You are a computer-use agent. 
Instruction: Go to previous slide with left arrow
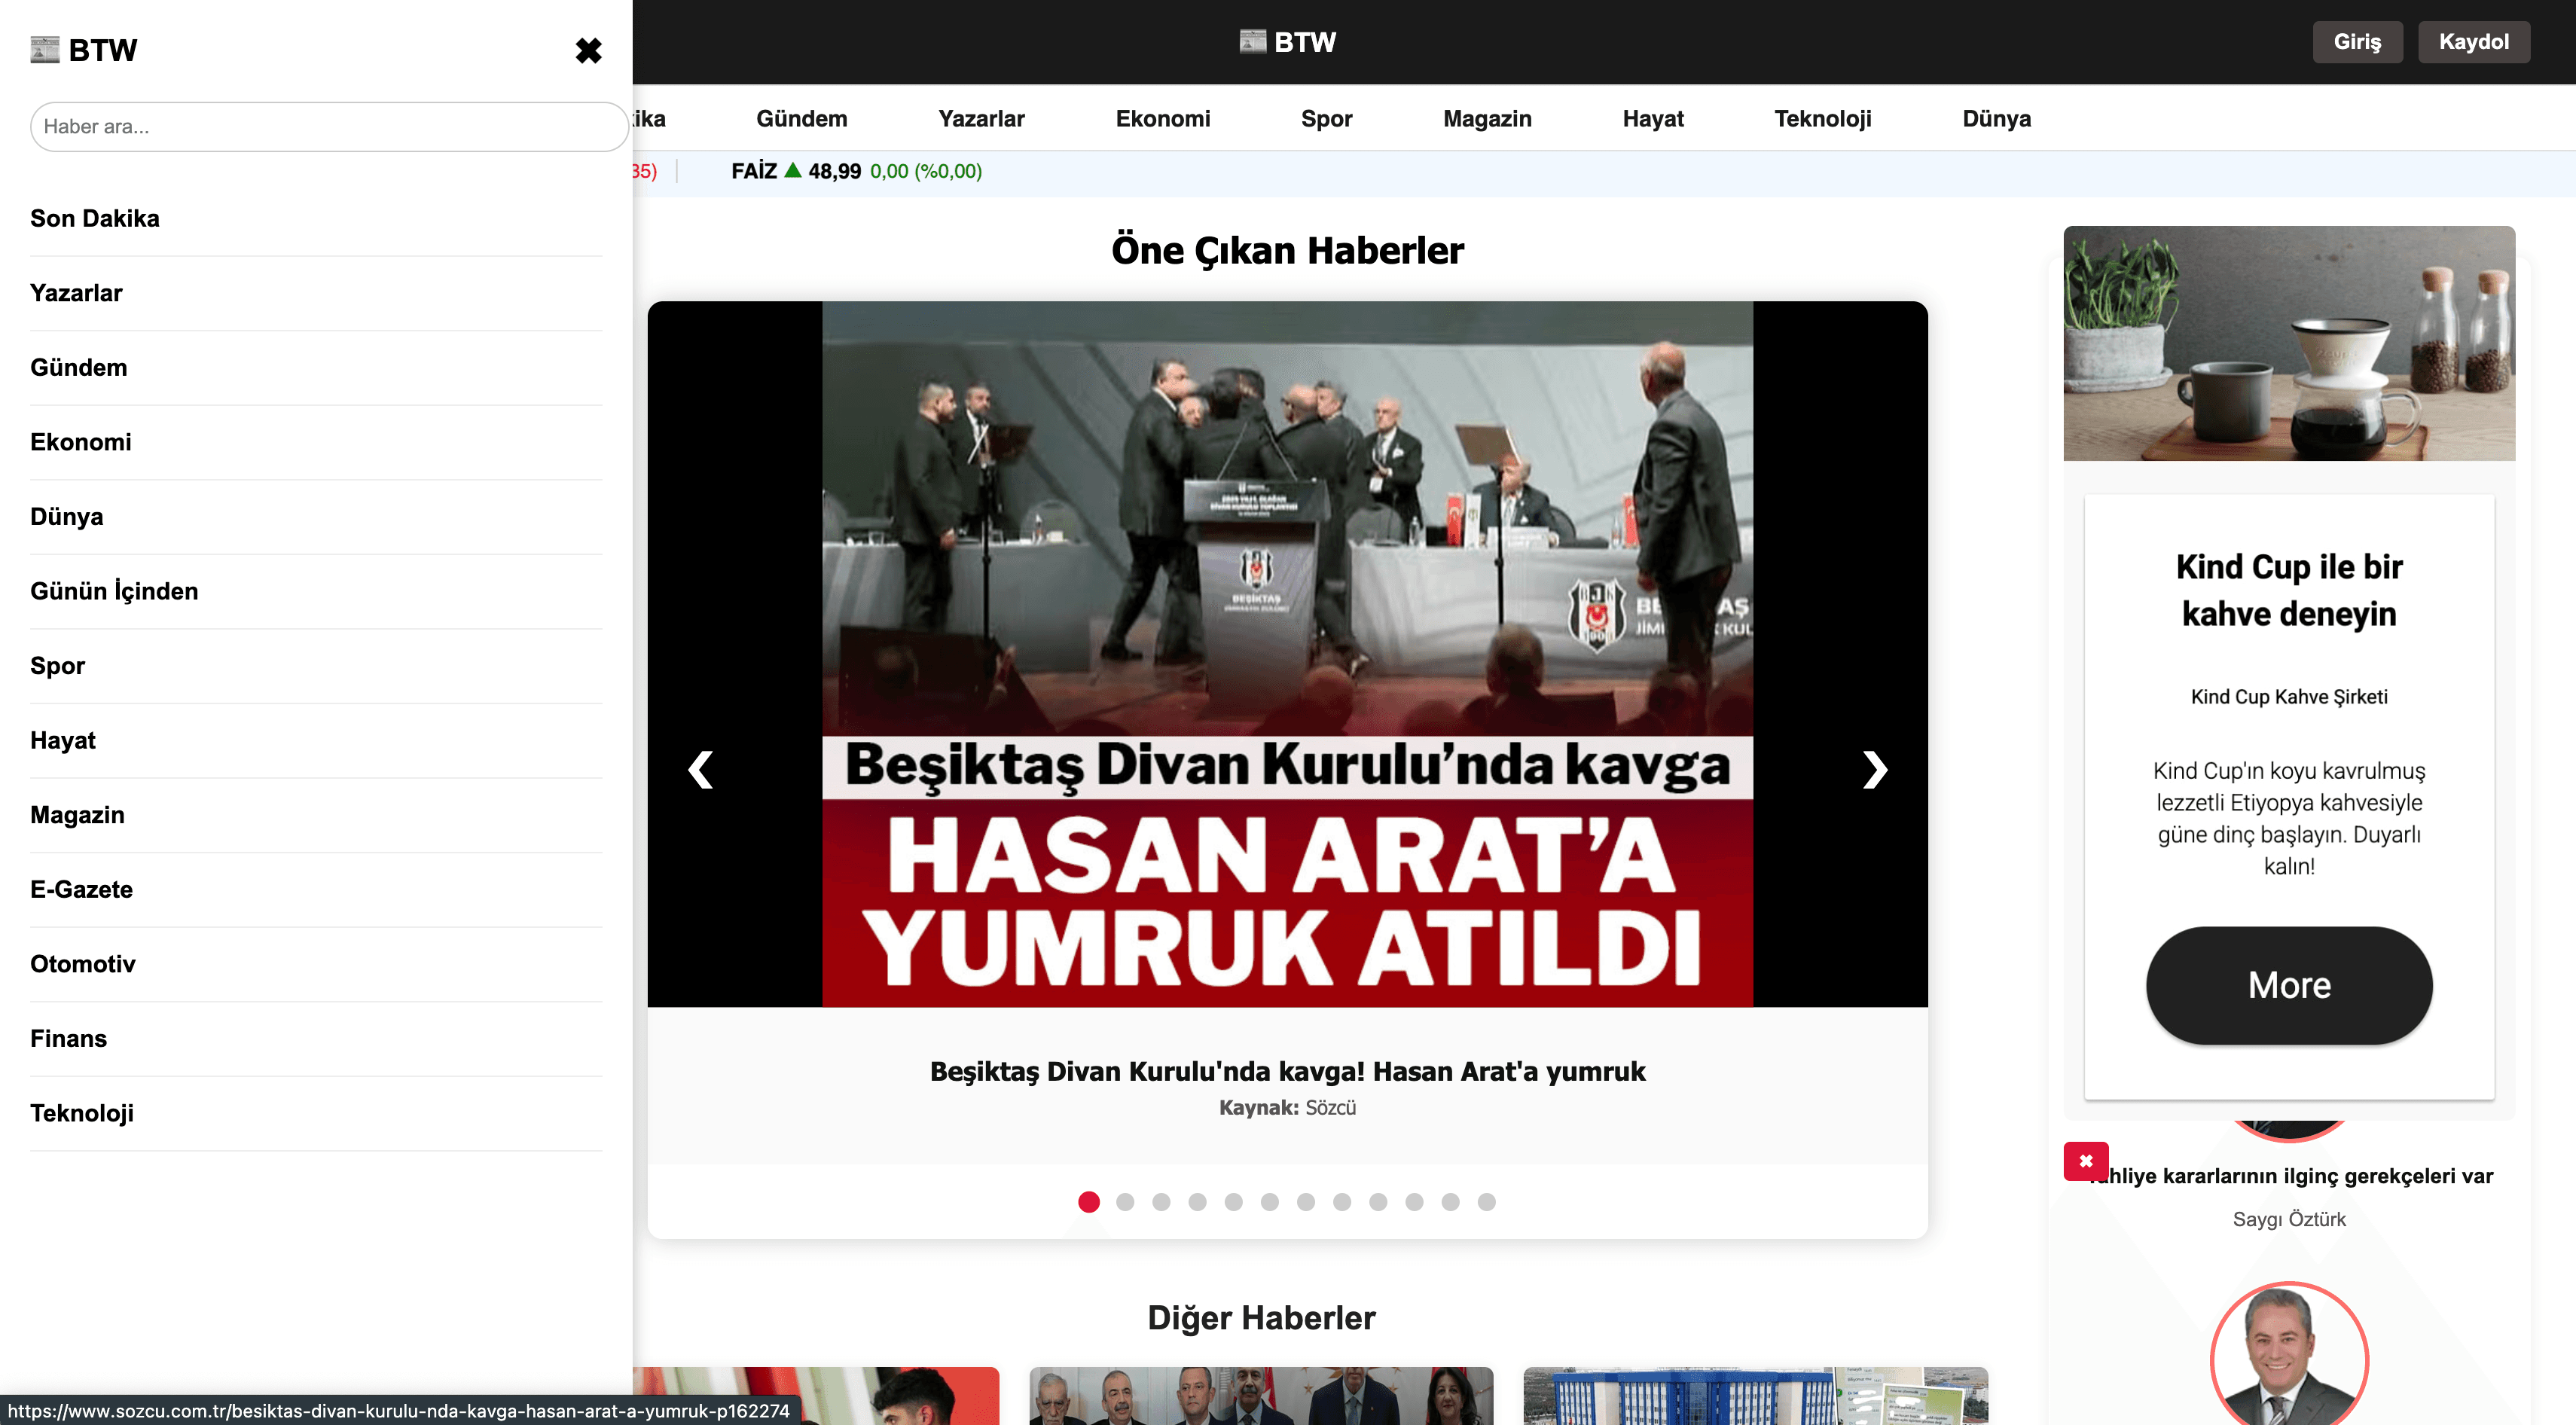click(x=701, y=769)
